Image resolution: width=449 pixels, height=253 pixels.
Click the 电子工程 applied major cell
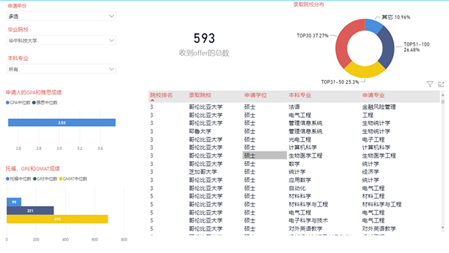pos(374,140)
